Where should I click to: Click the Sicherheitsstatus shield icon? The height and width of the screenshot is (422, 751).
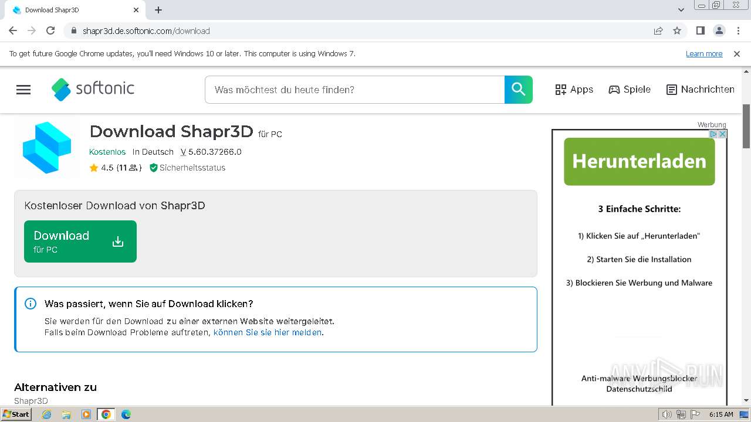click(x=154, y=168)
